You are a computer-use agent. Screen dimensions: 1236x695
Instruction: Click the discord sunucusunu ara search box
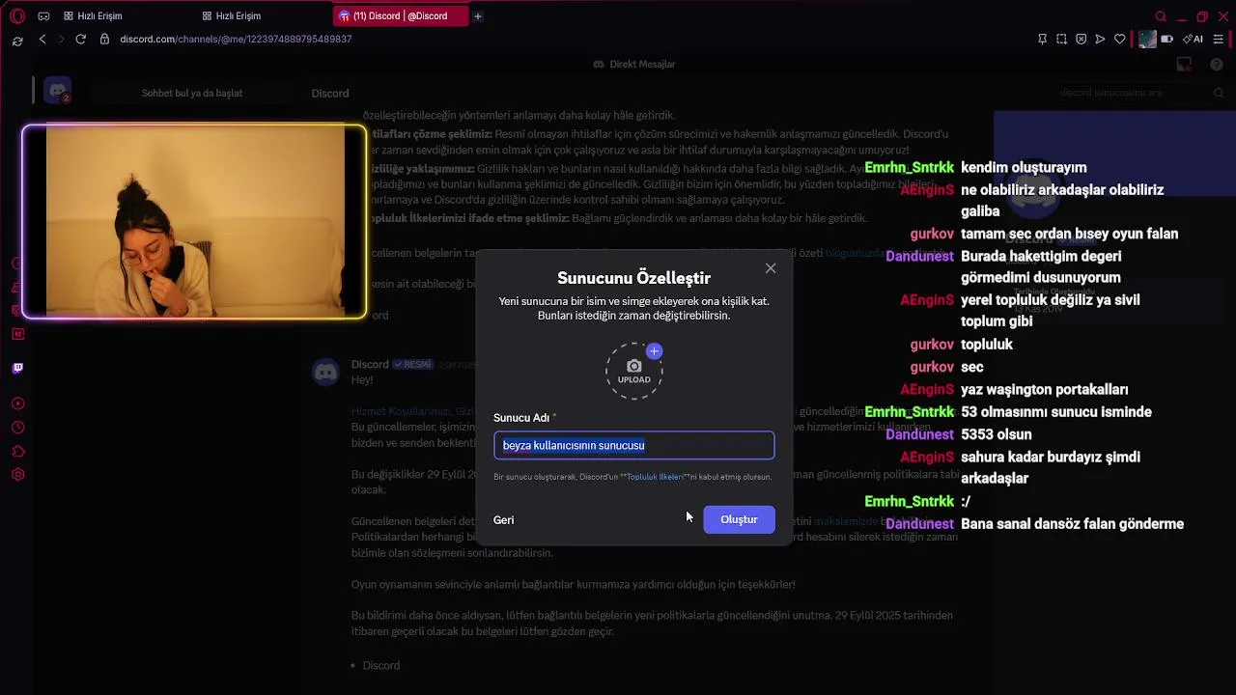[1139, 93]
